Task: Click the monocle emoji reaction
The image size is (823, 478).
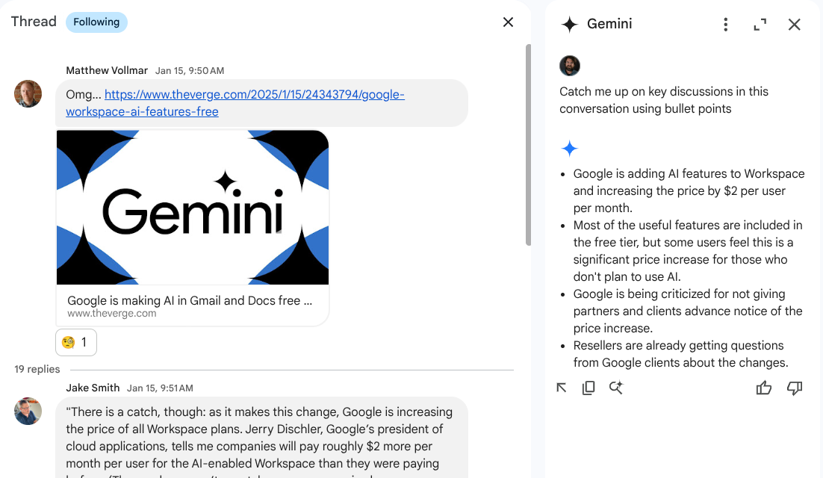Action: tap(76, 343)
